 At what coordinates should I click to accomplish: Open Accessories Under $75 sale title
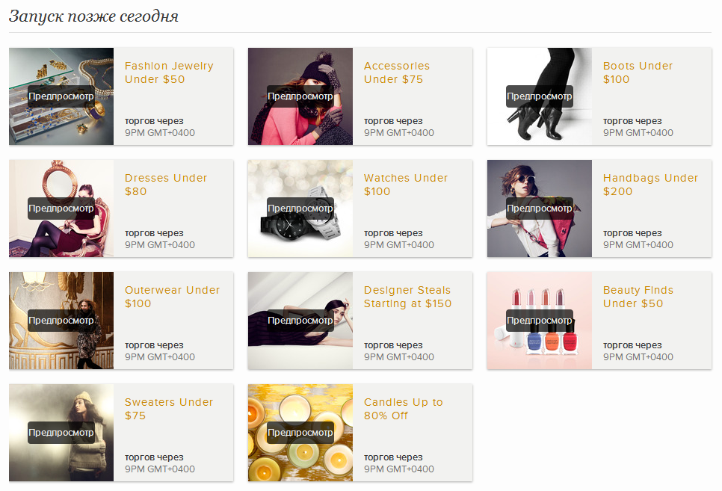[396, 72]
